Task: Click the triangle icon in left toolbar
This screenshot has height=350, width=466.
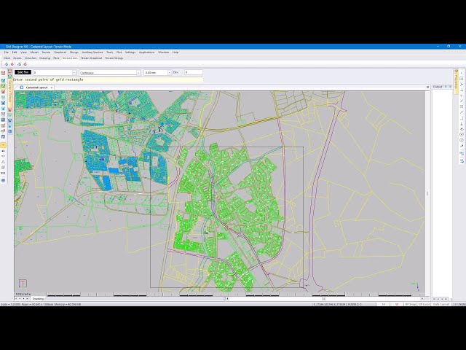Action: pyautogui.click(x=3, y=162)
